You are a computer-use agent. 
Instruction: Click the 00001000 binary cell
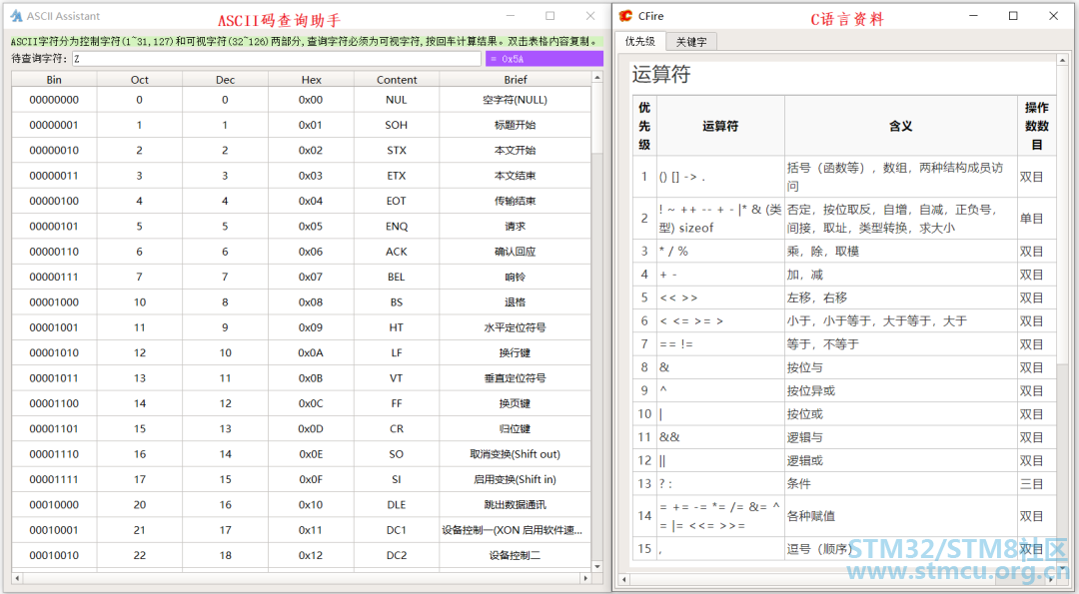pos(54,302)
